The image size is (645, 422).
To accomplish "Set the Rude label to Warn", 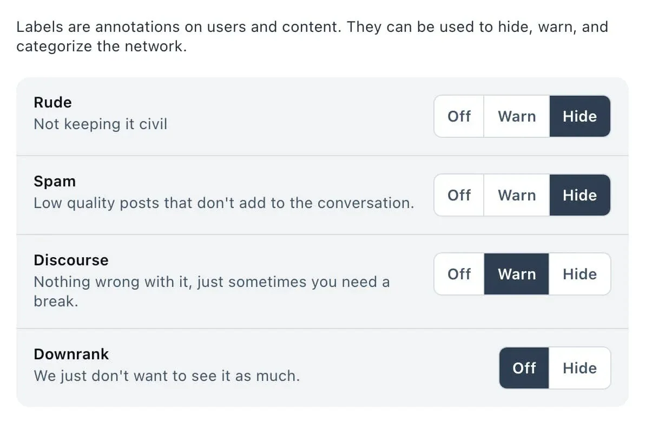I will [x=516, y=116].
